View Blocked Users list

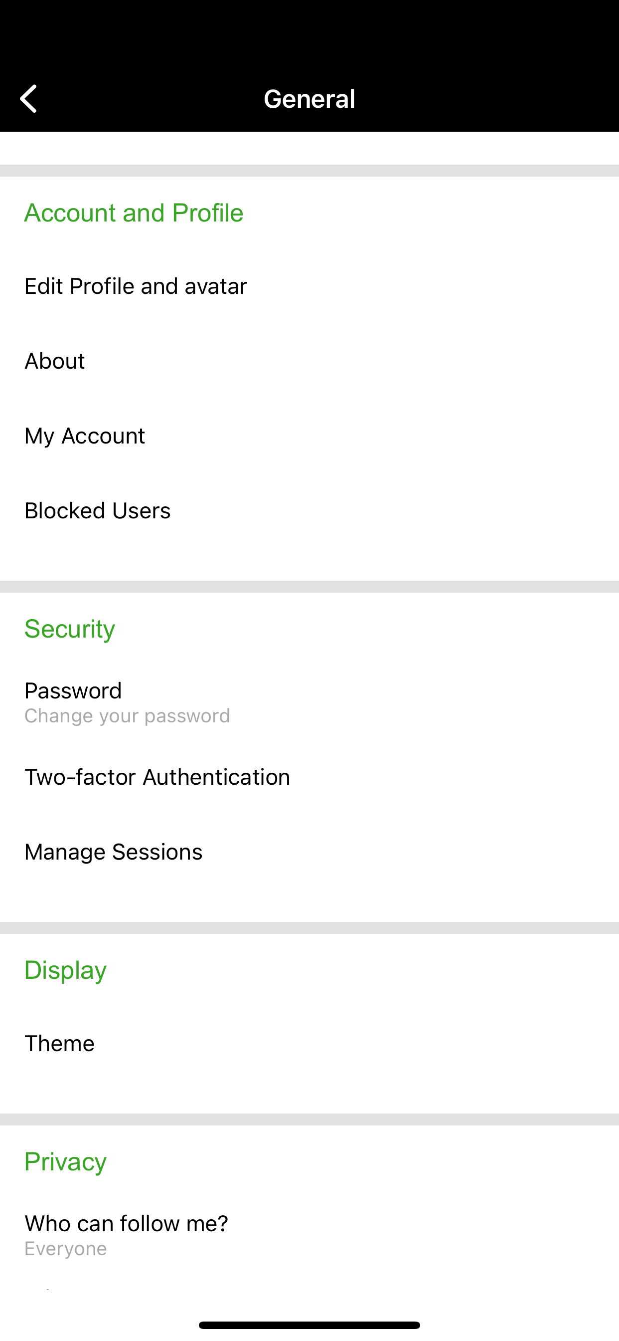click(x=309, y=511)
